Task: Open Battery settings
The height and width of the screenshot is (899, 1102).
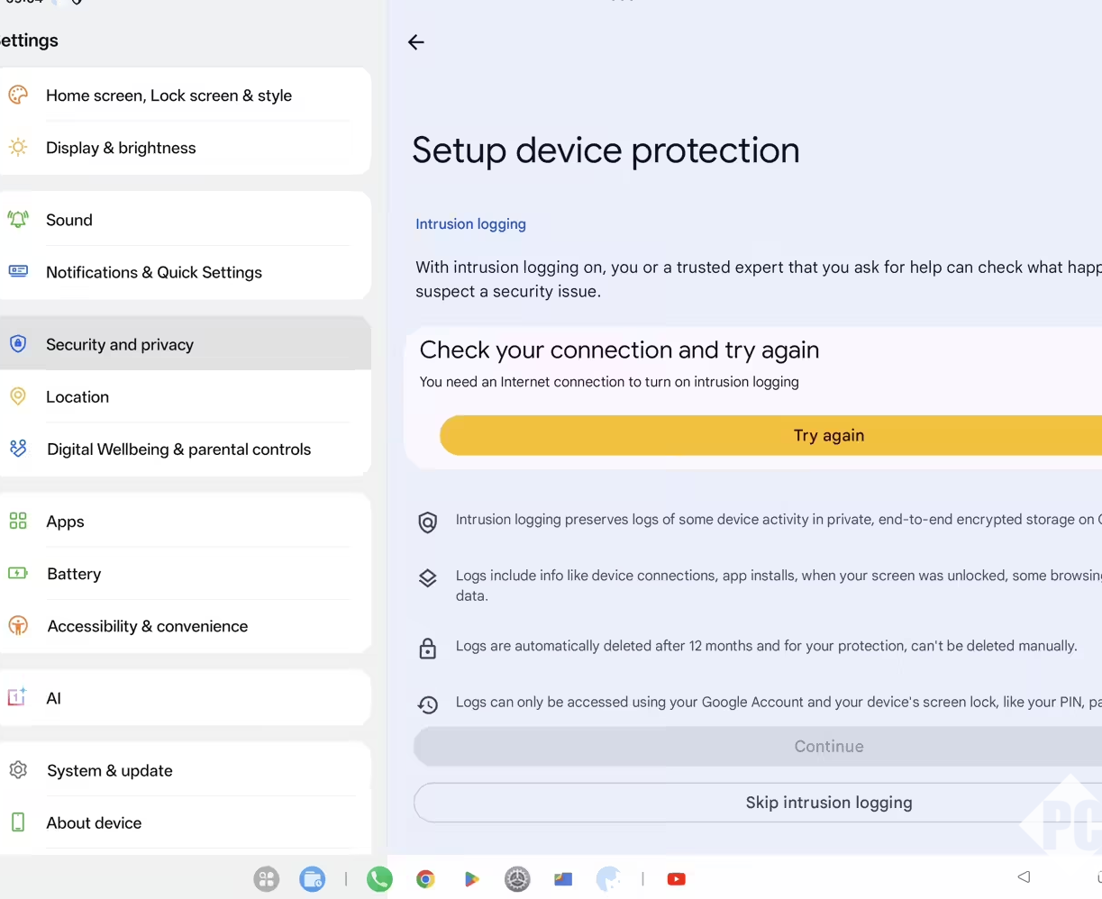Action: click(74, 574)
